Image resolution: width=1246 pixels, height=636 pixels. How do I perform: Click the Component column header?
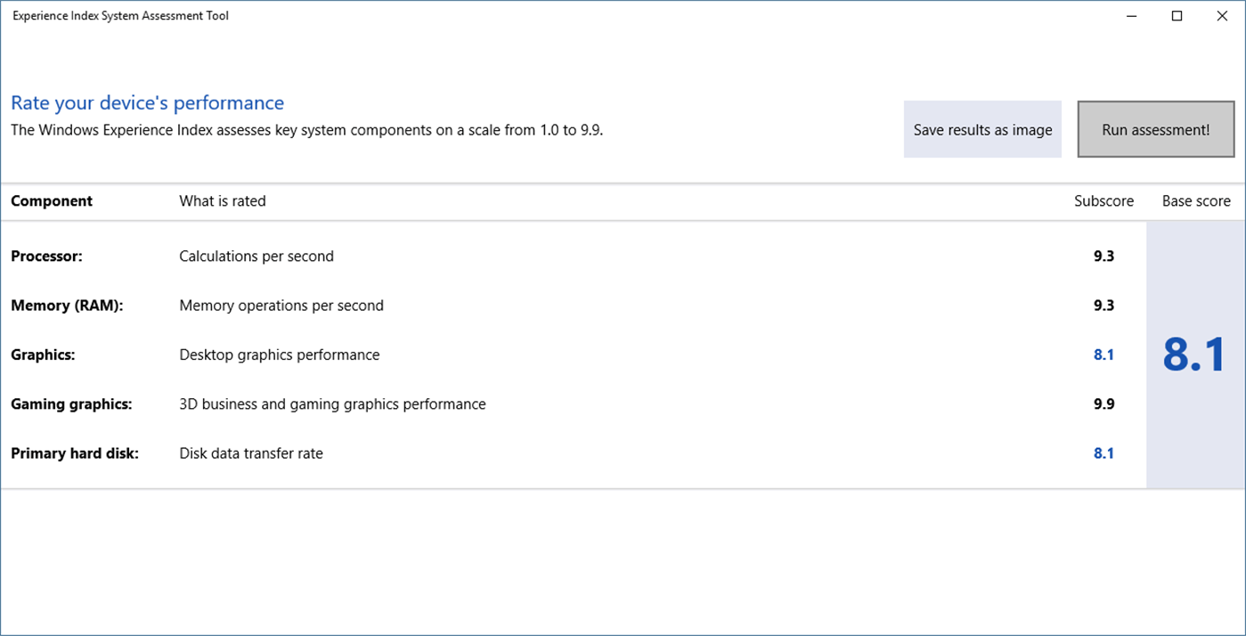[x=52, y=201]
